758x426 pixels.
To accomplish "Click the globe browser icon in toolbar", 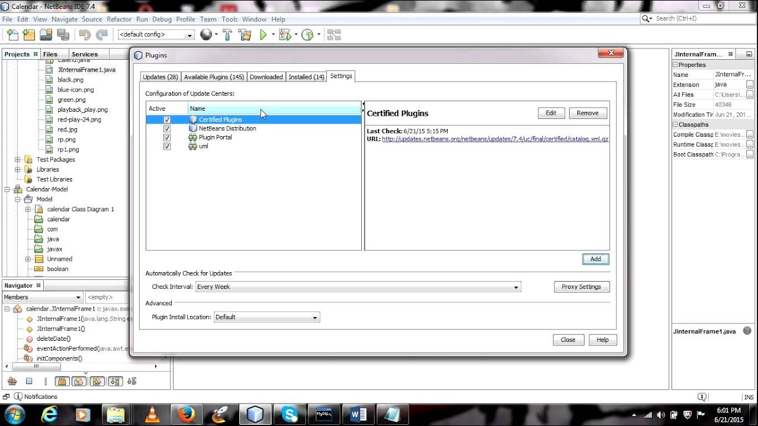I will tap(206, 35).
